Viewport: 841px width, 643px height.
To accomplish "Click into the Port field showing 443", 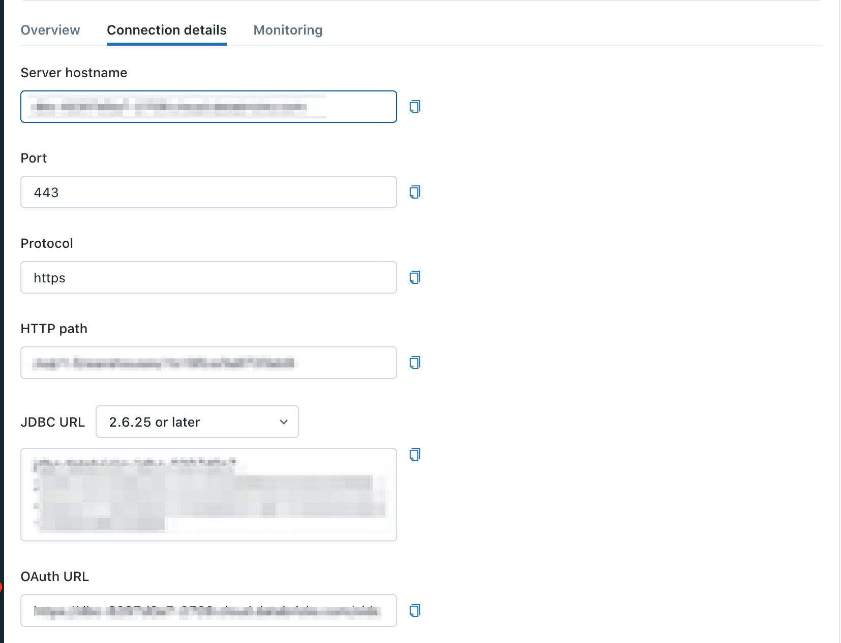I will [208, 192].
